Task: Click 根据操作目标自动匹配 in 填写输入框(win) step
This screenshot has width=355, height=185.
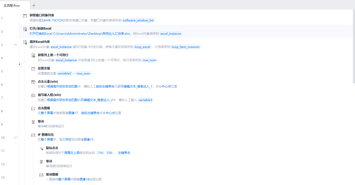Action: pyautogui.click(x=62, y=100)
